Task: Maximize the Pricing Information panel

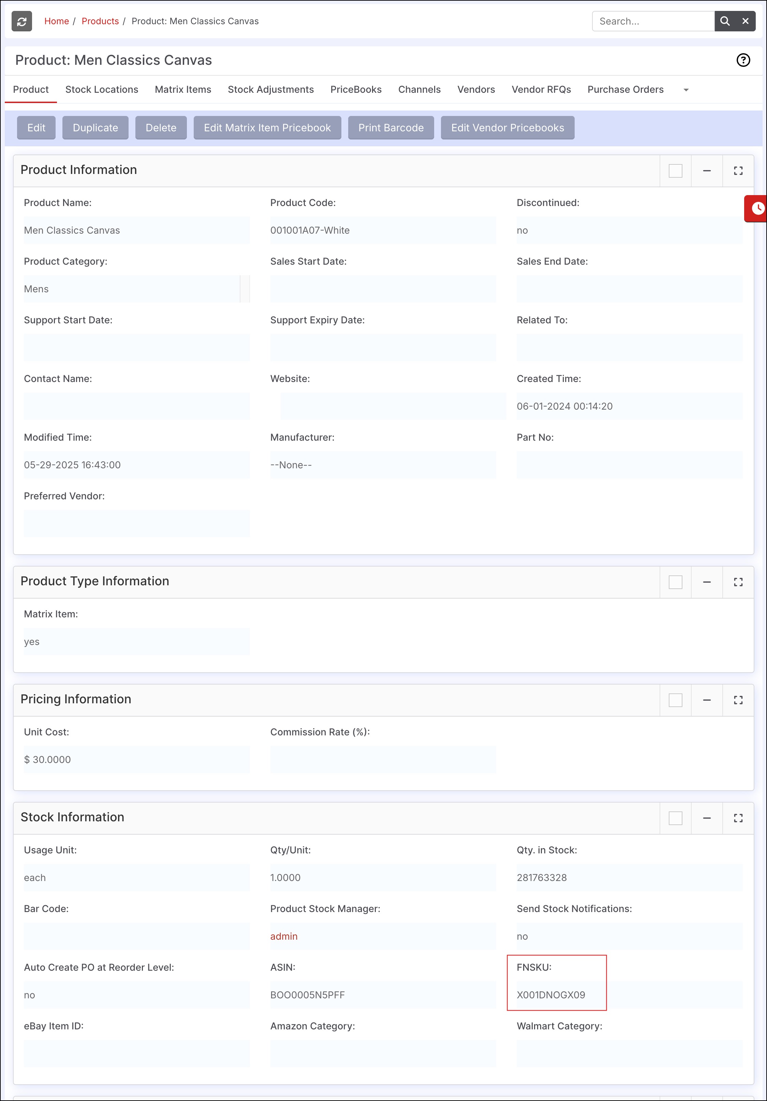Action: 738,700
